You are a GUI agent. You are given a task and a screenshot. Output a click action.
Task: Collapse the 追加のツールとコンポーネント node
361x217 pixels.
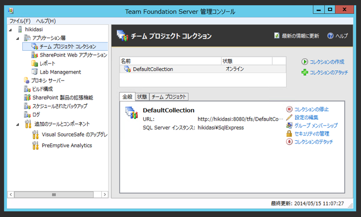(18, 125)
